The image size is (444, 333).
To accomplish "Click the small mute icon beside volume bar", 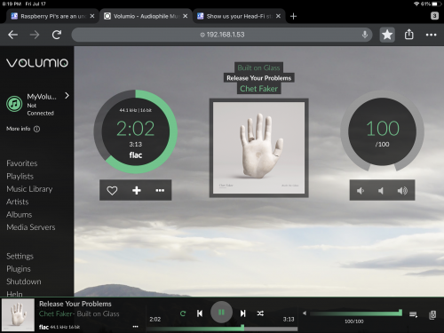I will click(305, 313).
